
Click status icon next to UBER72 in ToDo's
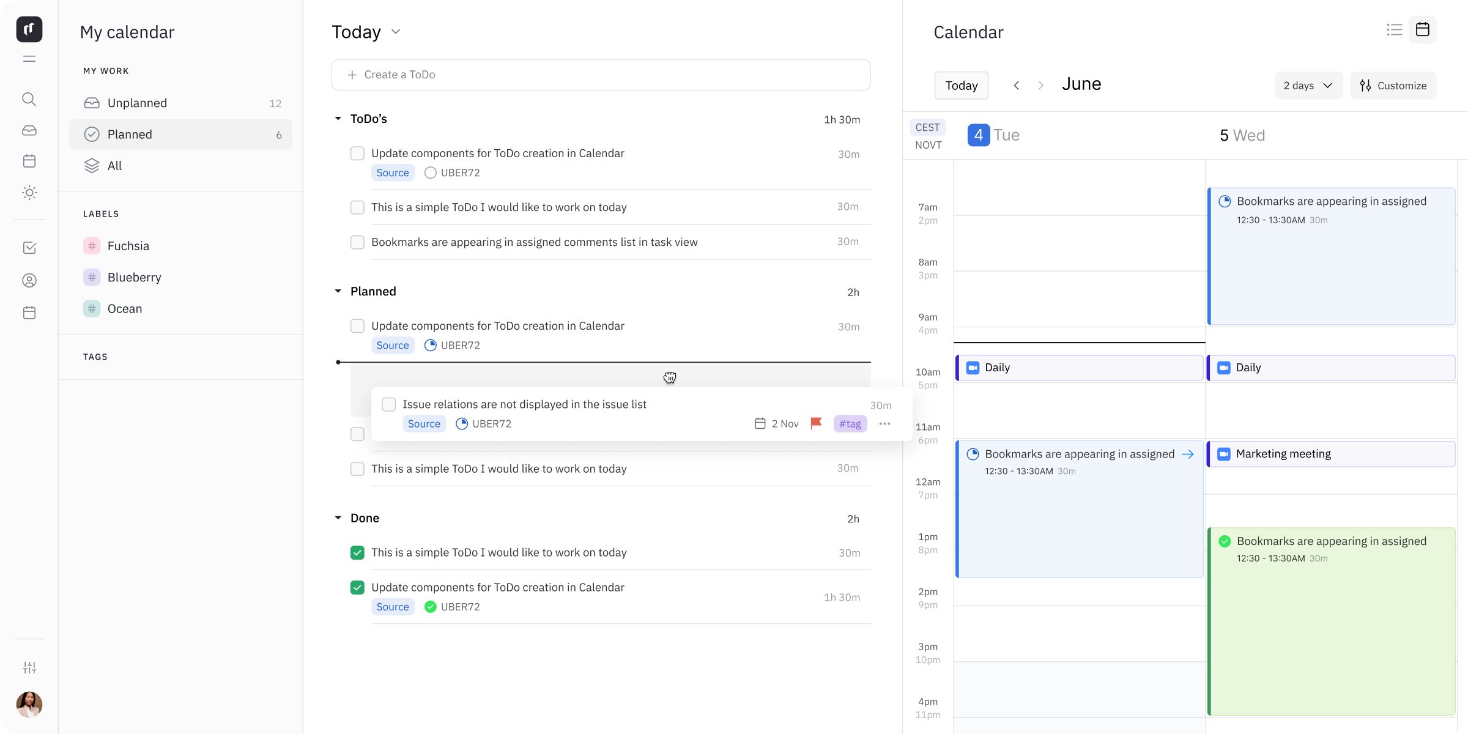(431, 172)
